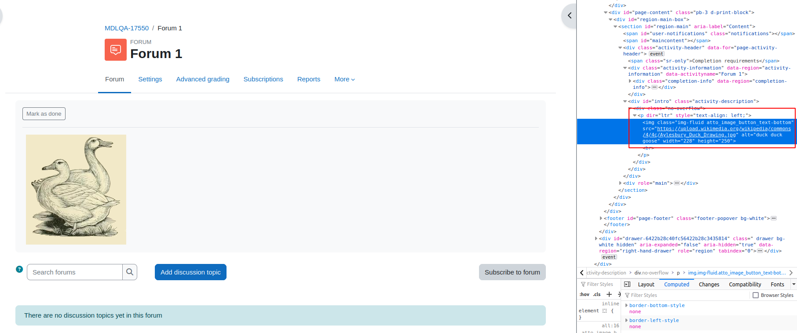
Task: Select the p dir ltr markup line
Action: 695,115
